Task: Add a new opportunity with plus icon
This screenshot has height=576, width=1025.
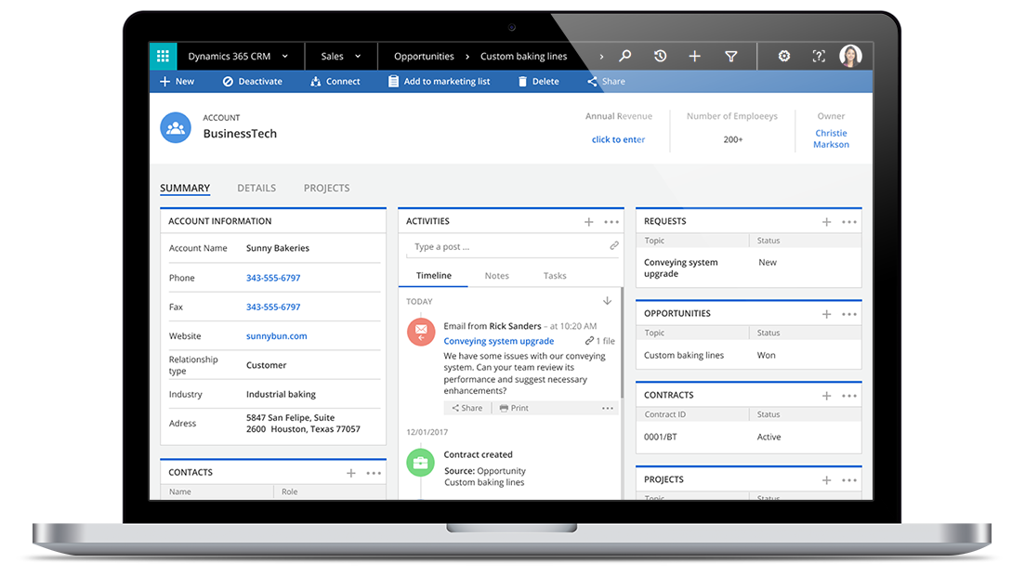Action: point(827,314)
